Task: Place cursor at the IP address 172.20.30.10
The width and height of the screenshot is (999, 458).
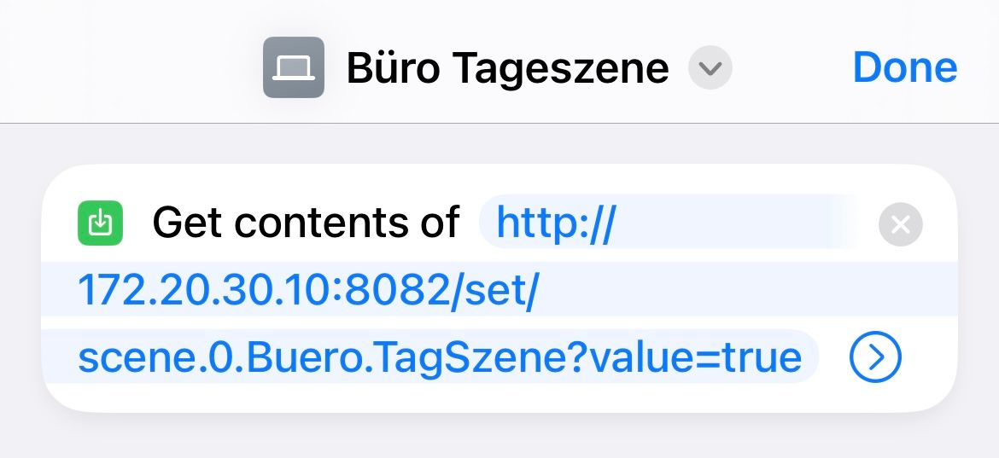Action: tap(209, 289)
